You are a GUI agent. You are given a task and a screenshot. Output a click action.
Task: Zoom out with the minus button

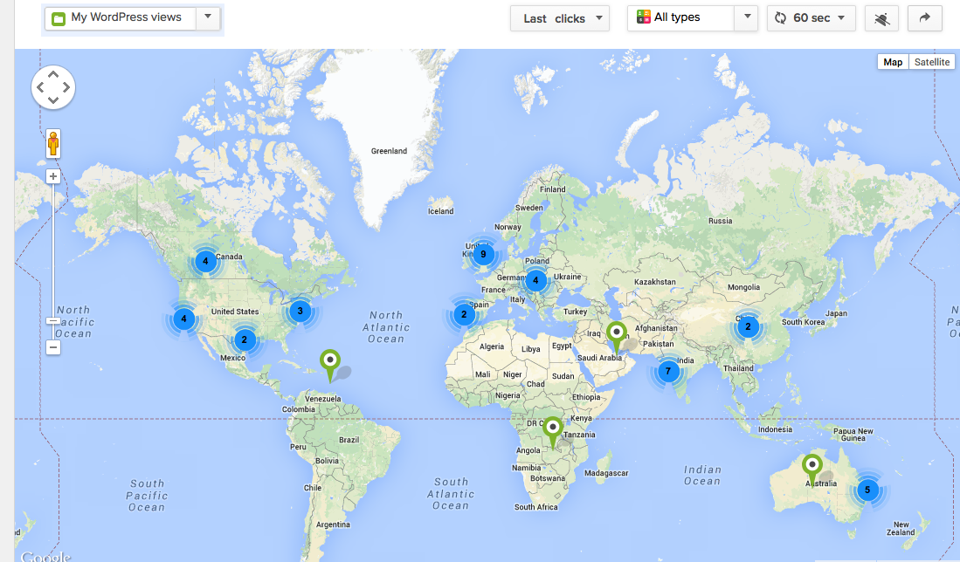pyautogui.click(x=53, y=347)
